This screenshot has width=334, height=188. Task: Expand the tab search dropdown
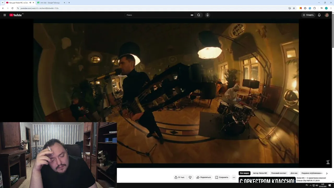coord(2,3)
